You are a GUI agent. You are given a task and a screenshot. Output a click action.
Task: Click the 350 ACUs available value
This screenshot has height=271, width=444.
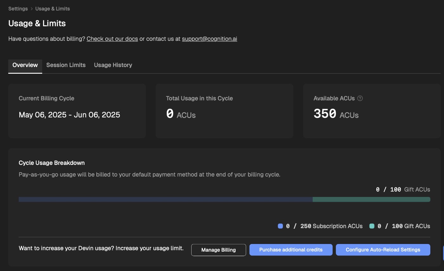click(x=336, y=114)
